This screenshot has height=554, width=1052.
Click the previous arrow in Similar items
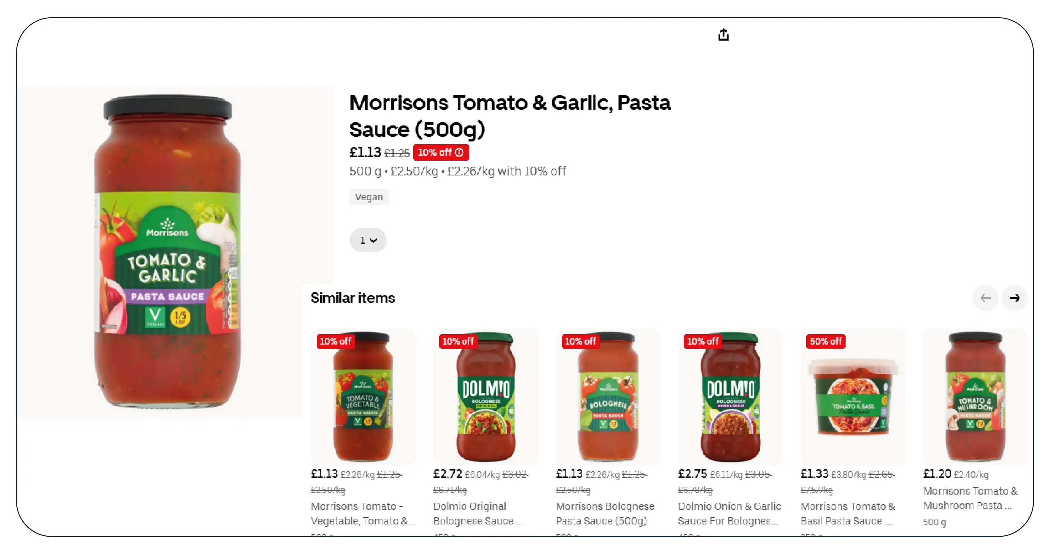(985, 298)
